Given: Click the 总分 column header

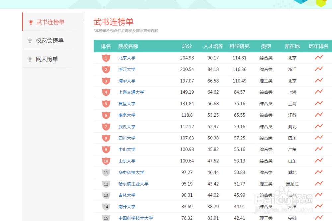Looking at the screenshot, I should [x=187, y=46].
